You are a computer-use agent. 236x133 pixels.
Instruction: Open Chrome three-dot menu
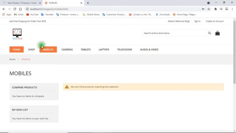tap(232, 9)
